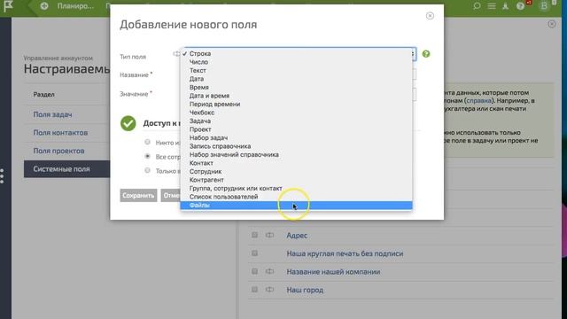The height and width of the screenshot is (319, 567).
Task: Tick checkbox for Название нашей компании
Action: click(x=254, y=271)
